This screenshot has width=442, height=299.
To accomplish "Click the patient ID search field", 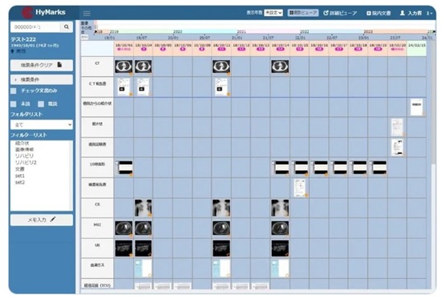I will point(35,27).
